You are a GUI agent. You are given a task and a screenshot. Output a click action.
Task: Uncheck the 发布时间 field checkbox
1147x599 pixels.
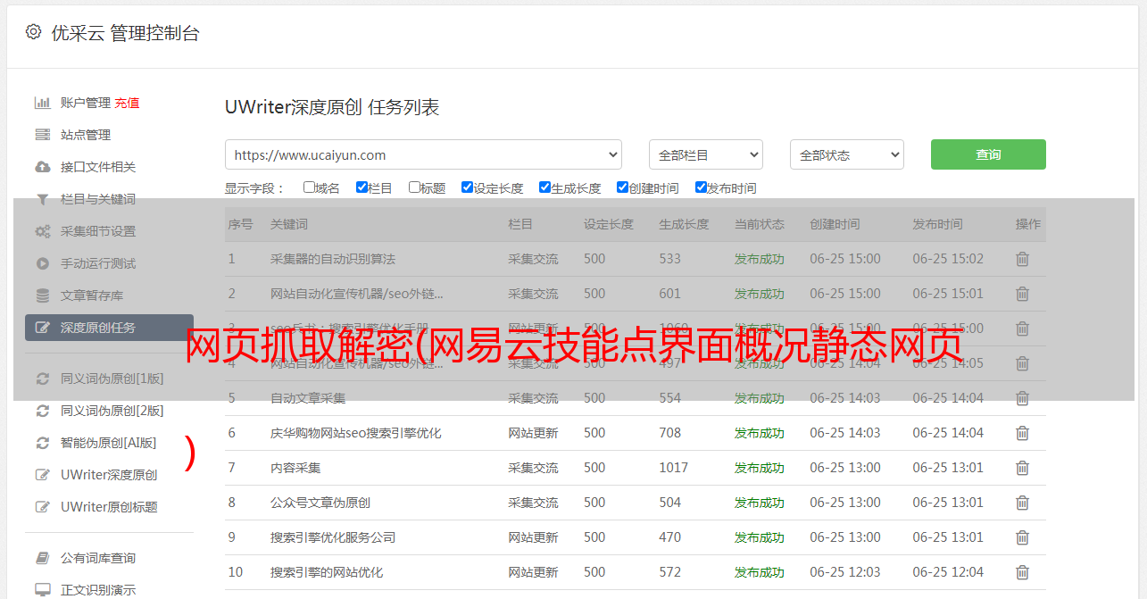701,187
